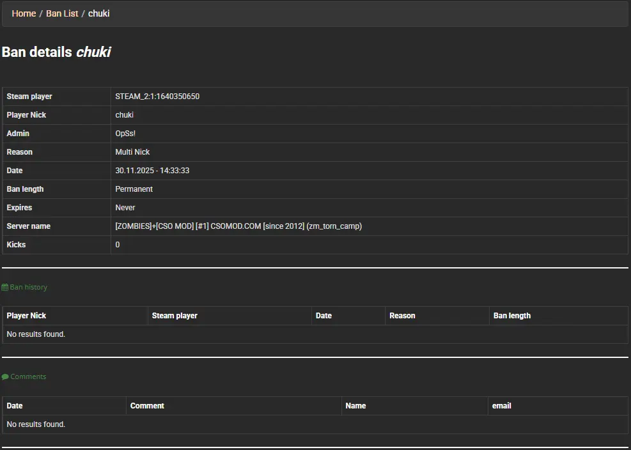
Task: Click No results found in Comments table
Action: point(36,424)
